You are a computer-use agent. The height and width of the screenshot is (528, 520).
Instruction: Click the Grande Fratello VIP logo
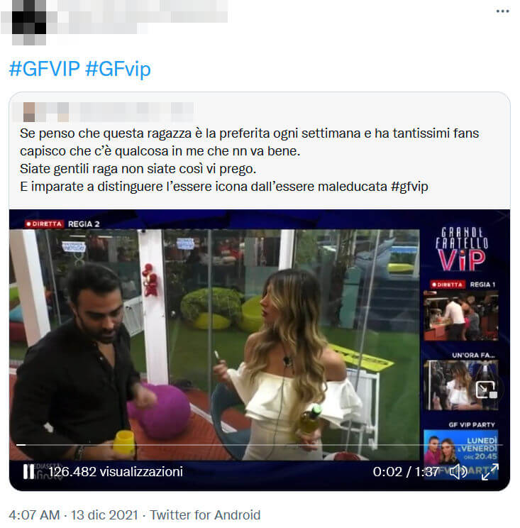point(461,249)
